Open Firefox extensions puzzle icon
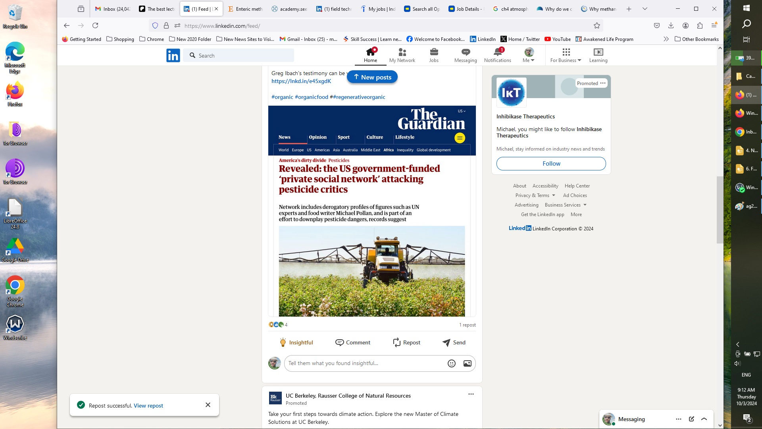The height and width of the screenshot is (429, 762). pos(700,26)
